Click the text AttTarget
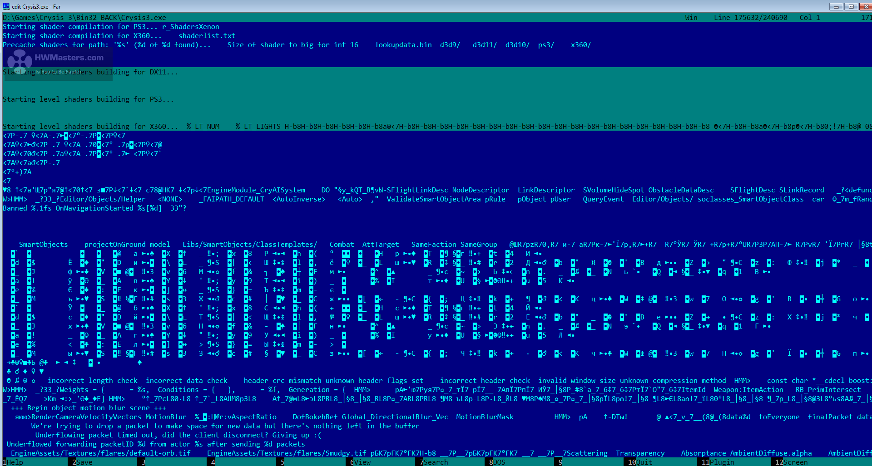Image resolution: width=872 pixels, height=466 pixels. 381,245
